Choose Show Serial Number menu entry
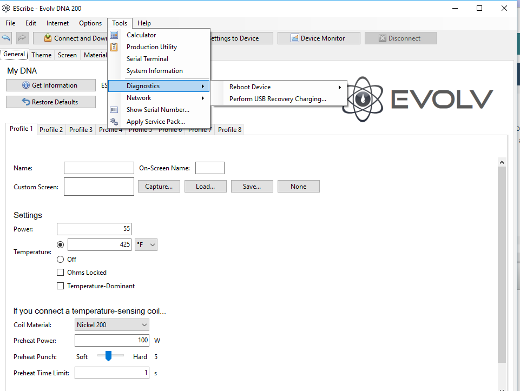This screenshot has width=520, height=391. (x=157, y=110)
